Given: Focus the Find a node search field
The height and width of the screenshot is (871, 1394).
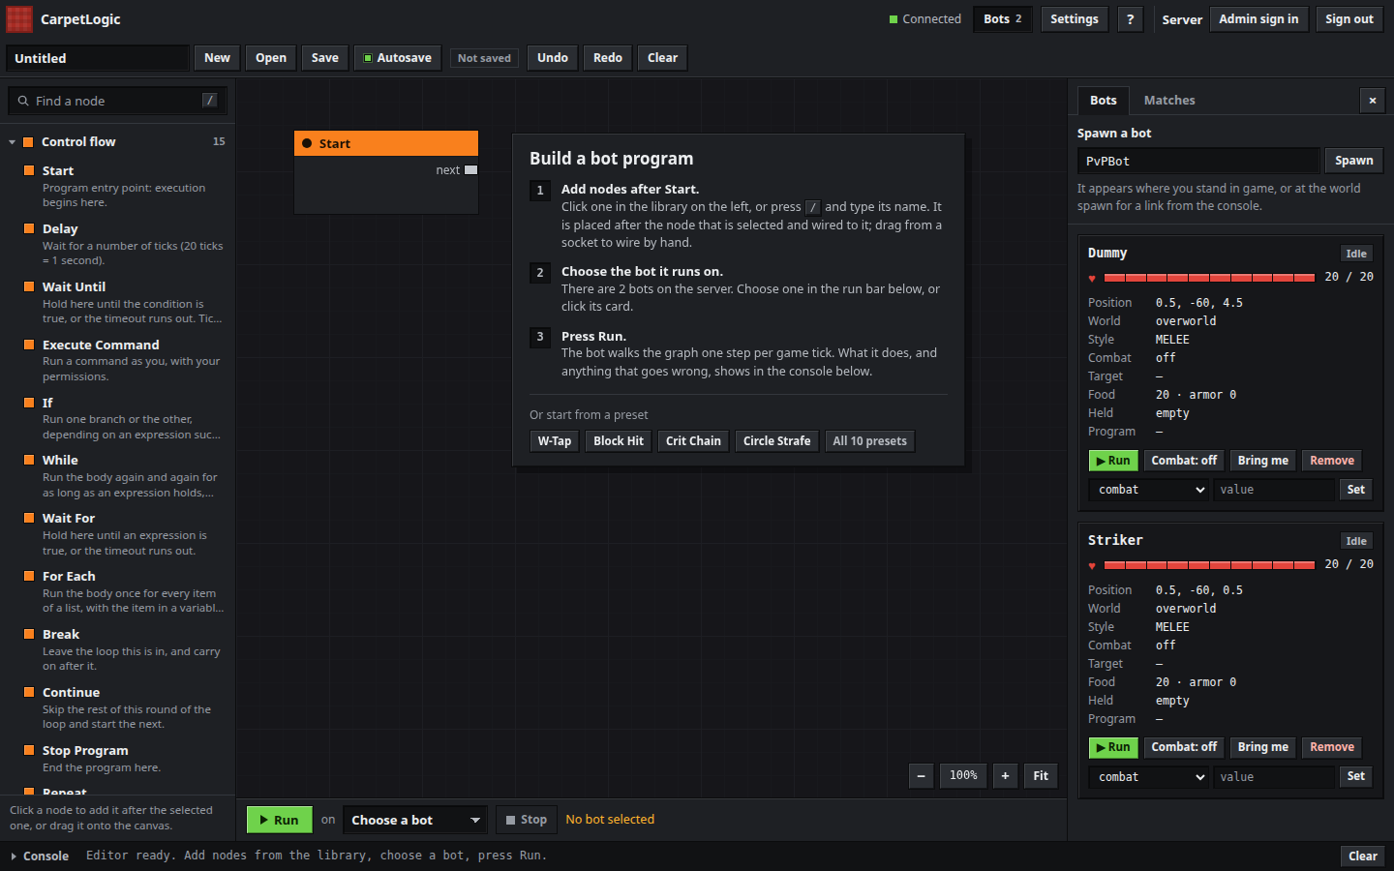Looking at the screenshot, I should pos(118,101).
